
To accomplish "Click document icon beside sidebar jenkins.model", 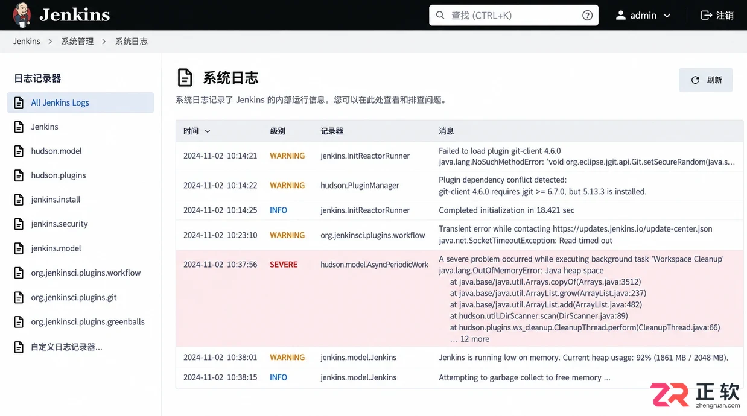I will (19, 248).
